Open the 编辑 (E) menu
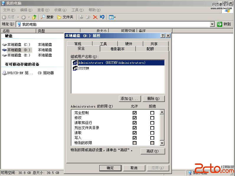 coord(26,10)
